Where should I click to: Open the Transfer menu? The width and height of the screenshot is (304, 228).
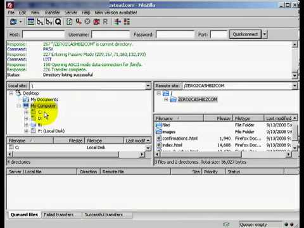[x=52, y=13]
